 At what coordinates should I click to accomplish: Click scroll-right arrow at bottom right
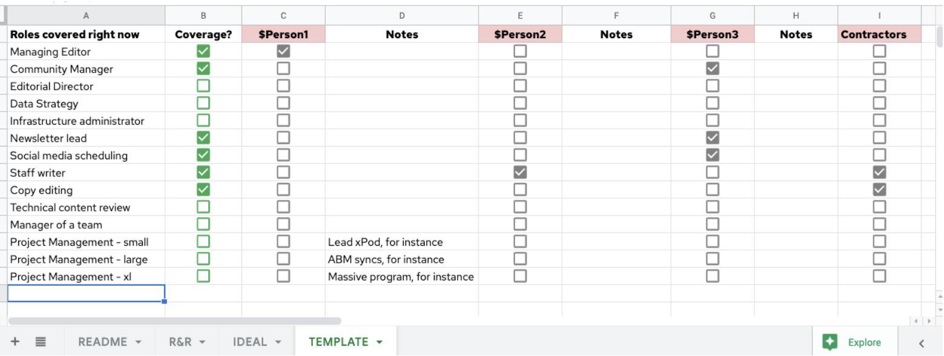click(x=929, y=321)
